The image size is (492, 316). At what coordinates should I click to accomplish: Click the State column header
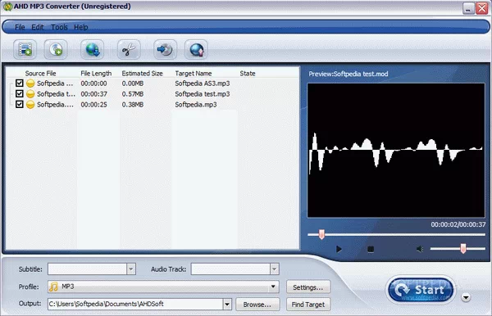tap(248, 74)
